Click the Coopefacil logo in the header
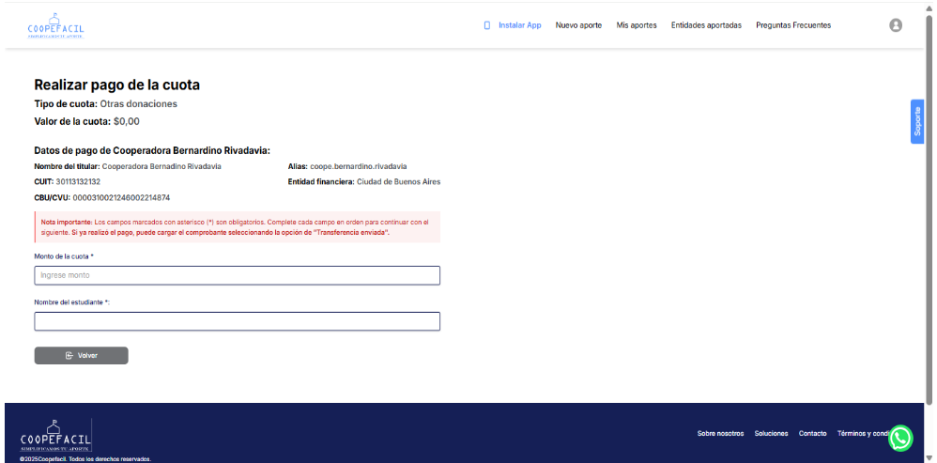The height and width of the screenshot is (463, 937). coord(55,26)
